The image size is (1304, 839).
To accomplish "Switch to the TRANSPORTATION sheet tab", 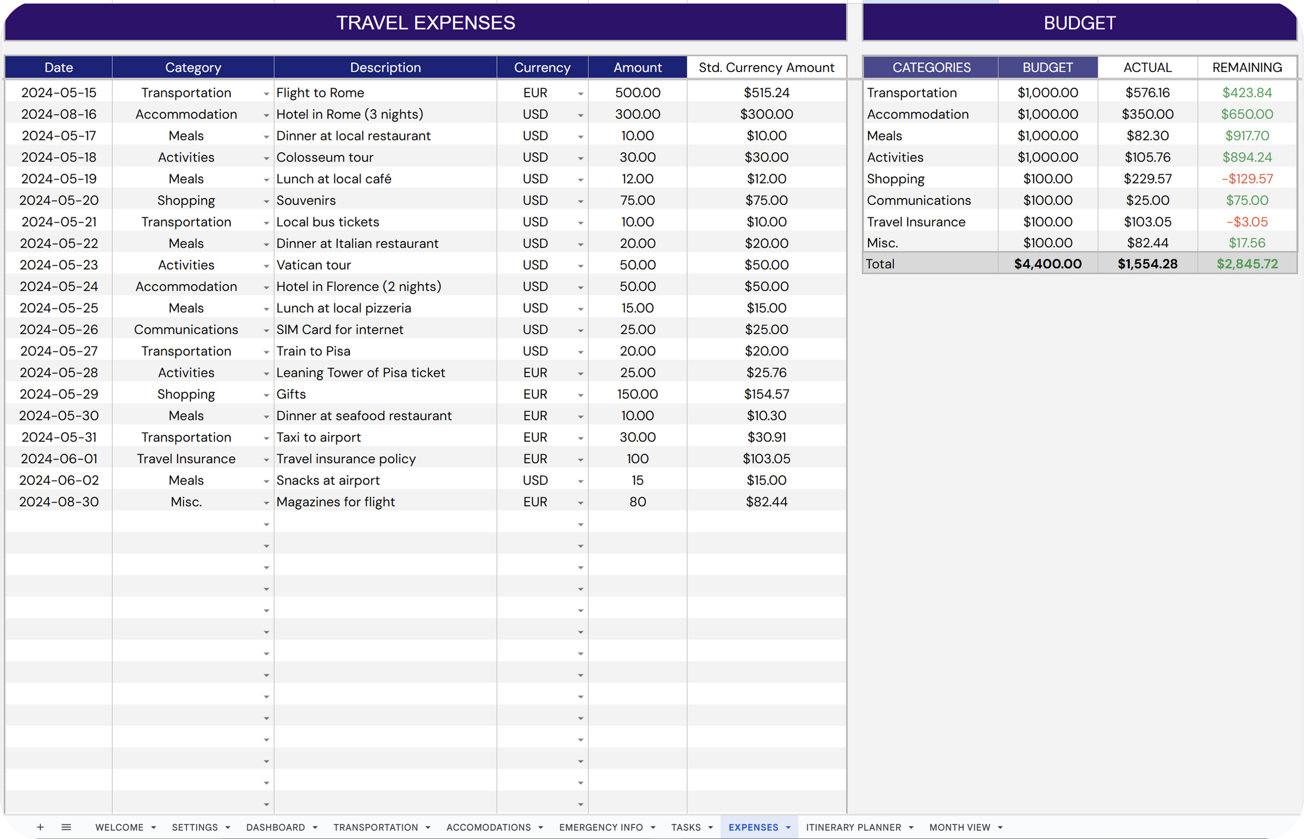I will tap(375, 827).
